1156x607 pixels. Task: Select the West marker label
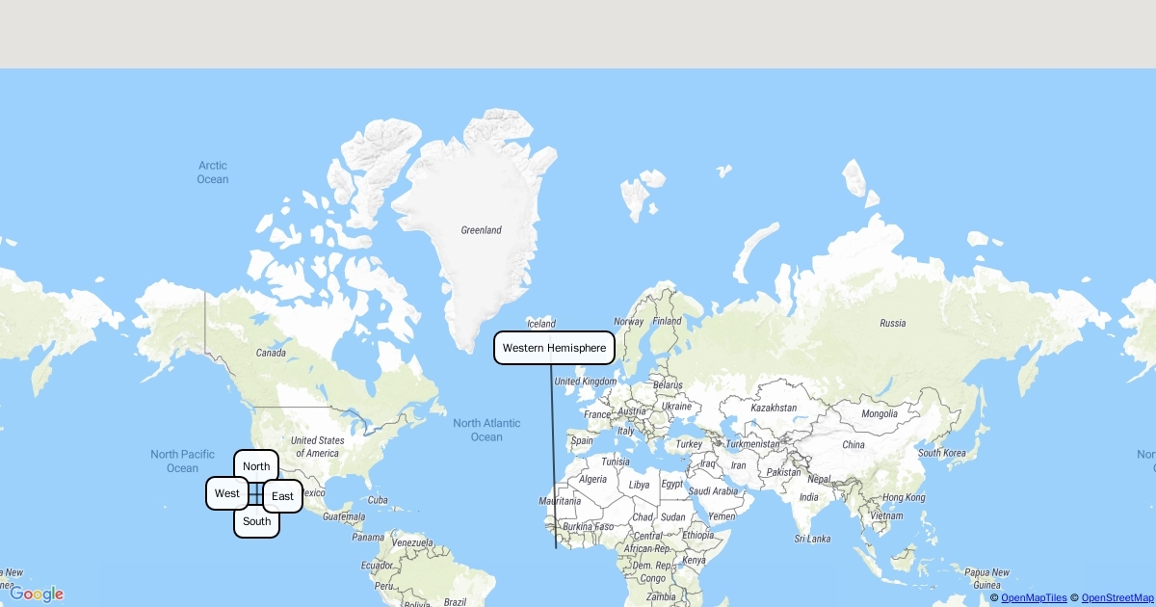tap(227, 493)
